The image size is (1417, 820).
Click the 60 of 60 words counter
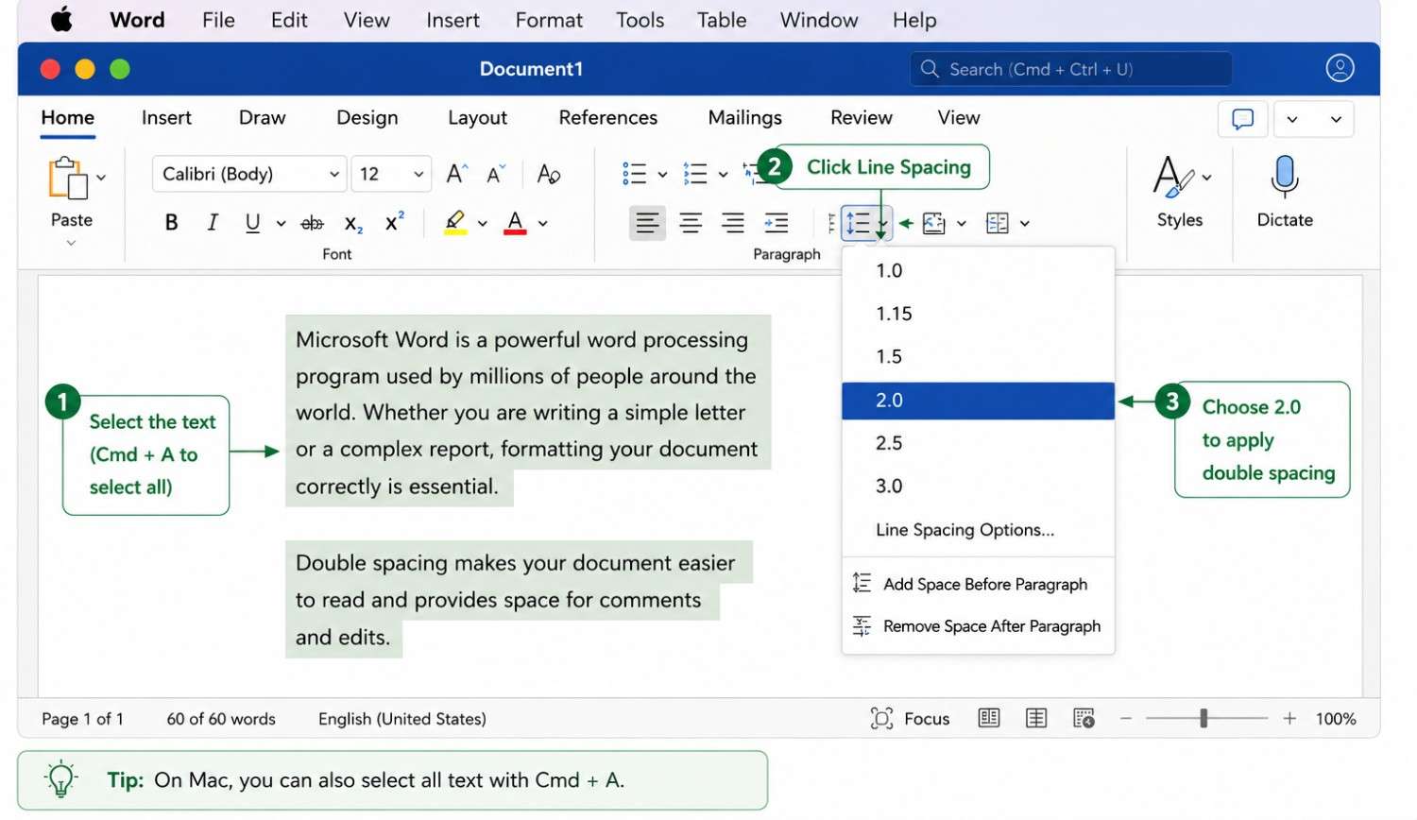tap(221, 719)
